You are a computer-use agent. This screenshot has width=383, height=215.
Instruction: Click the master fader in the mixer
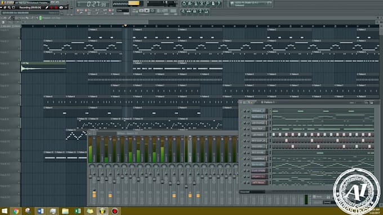click(x=90, y=176)
